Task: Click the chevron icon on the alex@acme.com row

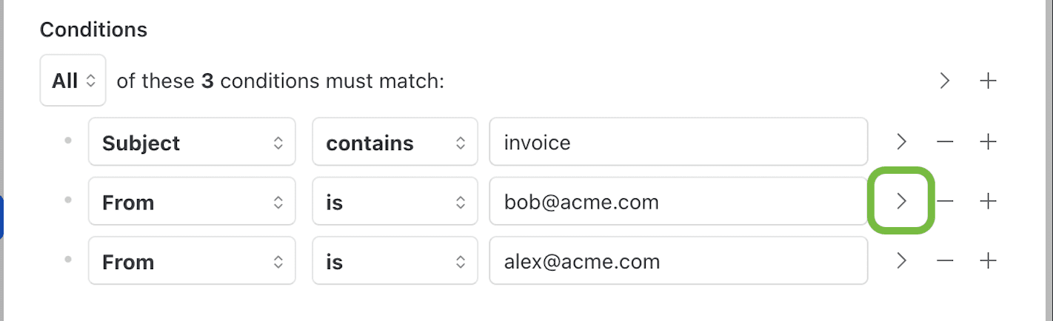Action: coord(901,261)
